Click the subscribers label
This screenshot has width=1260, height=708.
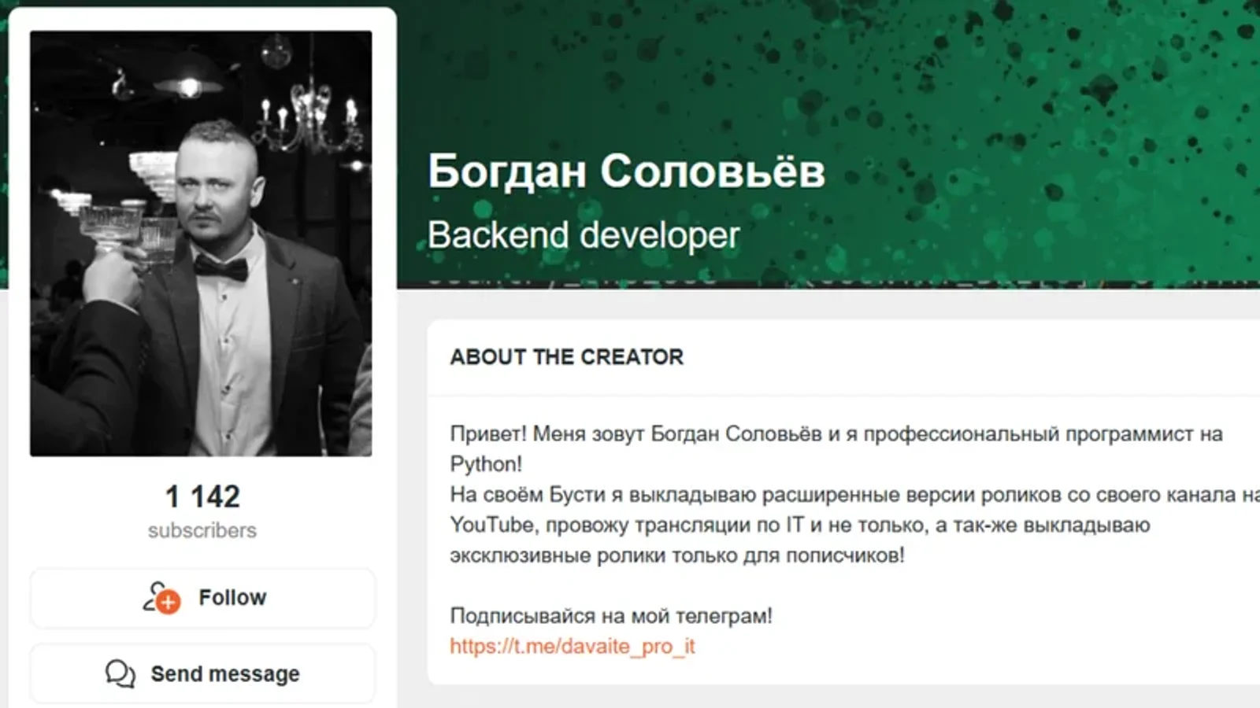click(x=202, y=531)
